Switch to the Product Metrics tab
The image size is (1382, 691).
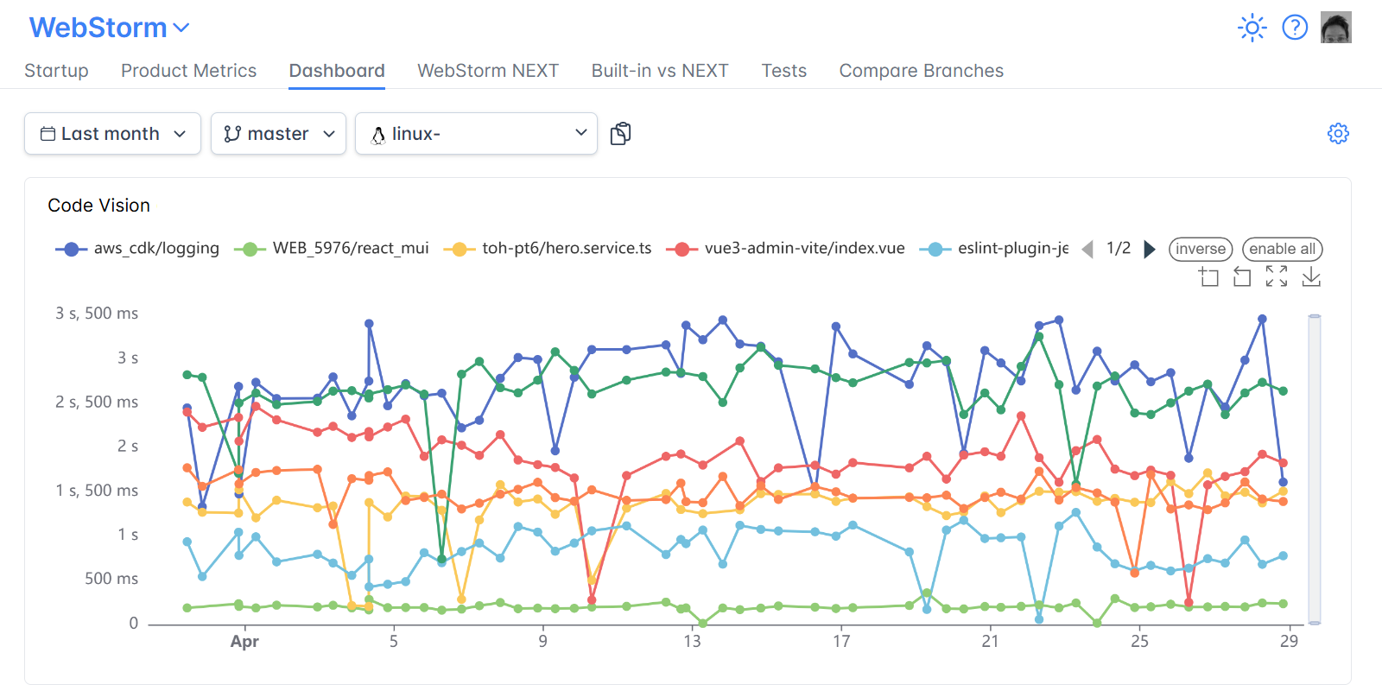click(x=188, y=71)
